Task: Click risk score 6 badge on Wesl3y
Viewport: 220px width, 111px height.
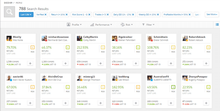Action: (x=33, y=47)
